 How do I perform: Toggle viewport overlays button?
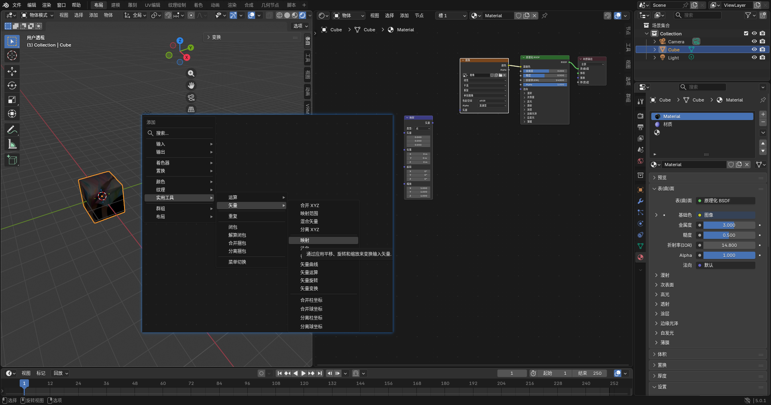251,15
